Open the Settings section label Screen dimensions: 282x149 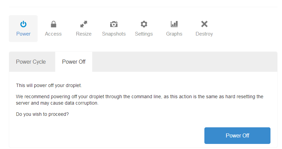[x=144, y=34]
